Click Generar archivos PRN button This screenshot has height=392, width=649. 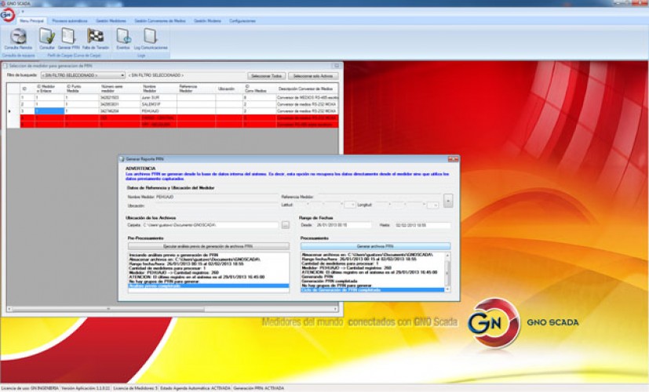(375, 246)
